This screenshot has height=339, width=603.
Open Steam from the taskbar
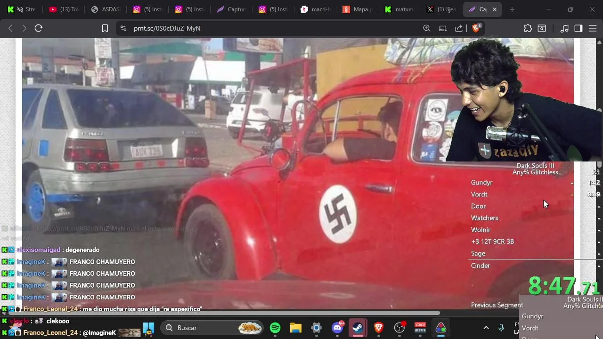point(358,328)
